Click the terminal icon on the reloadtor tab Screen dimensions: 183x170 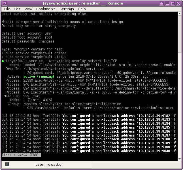click(x=7, y=164)
